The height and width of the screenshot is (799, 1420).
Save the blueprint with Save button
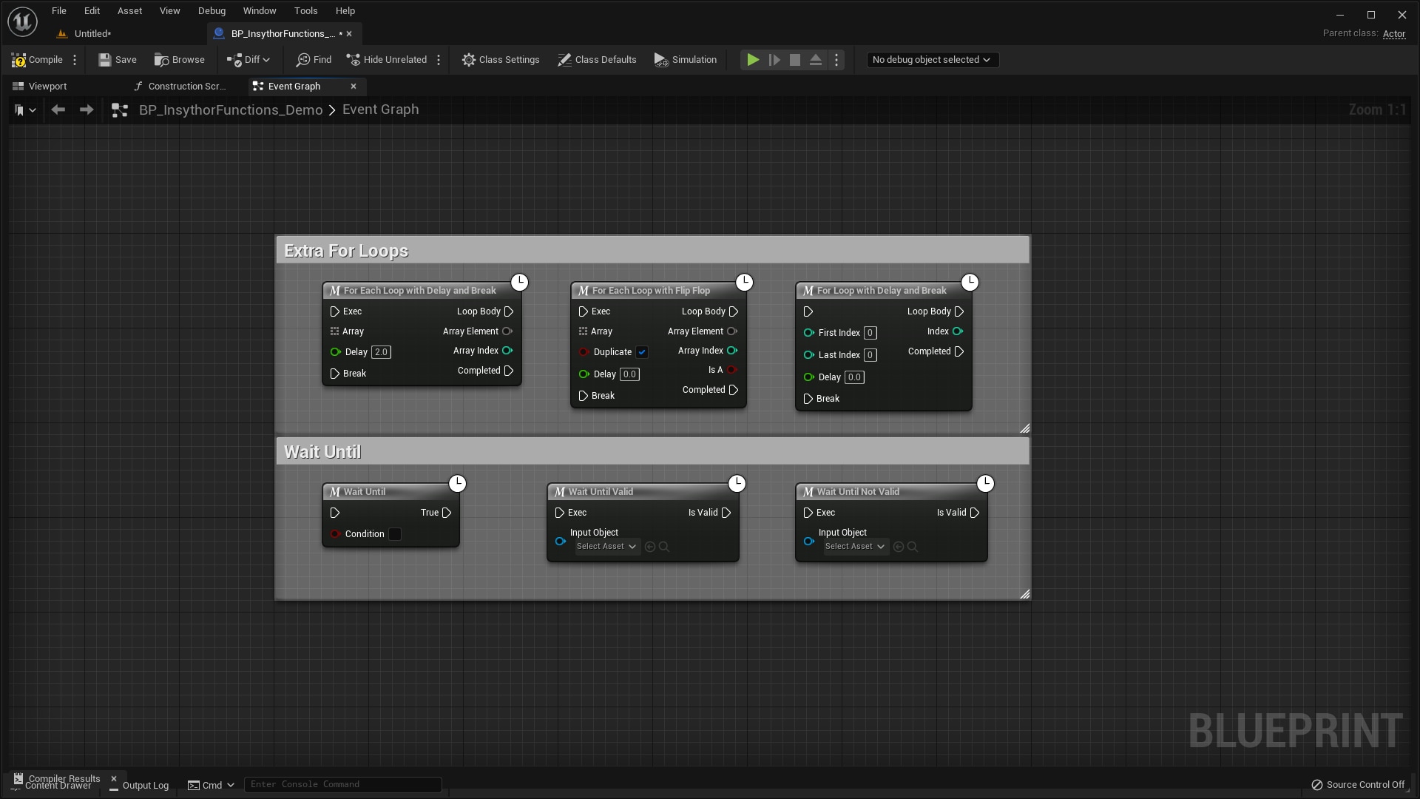pos(118,60)
